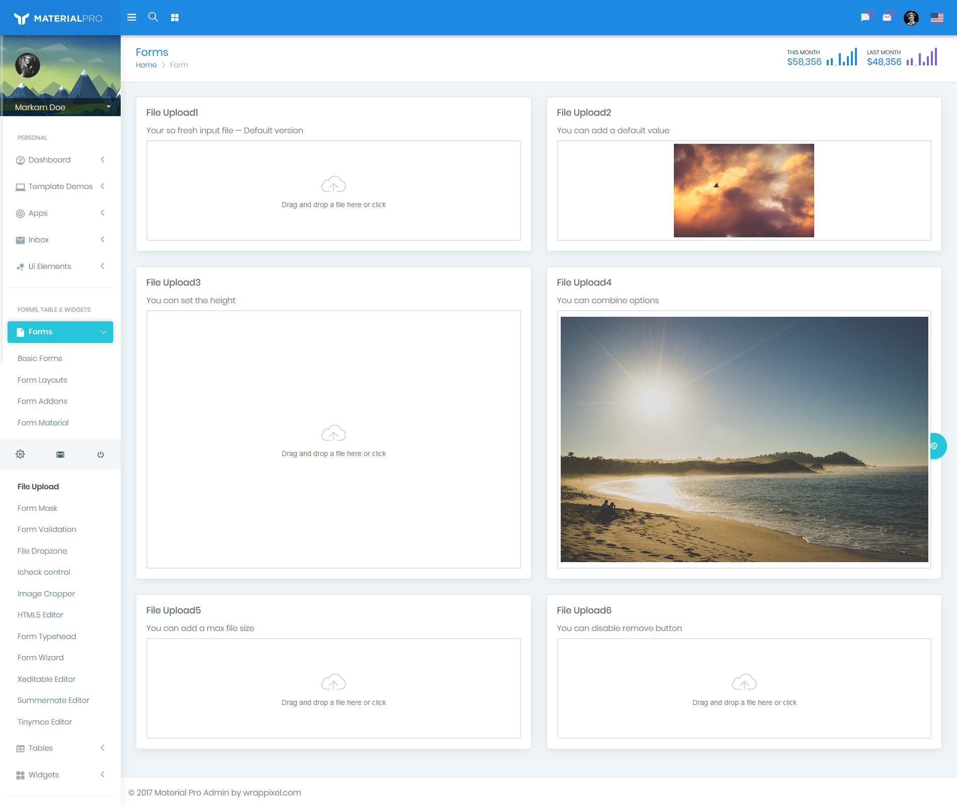
Task: Expand the Dashboard sidebar menu
Action: (60, 160)
